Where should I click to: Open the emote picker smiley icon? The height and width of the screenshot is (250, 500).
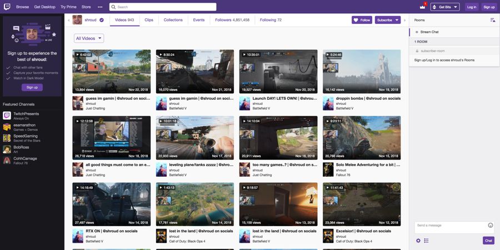tap(491, 225)
